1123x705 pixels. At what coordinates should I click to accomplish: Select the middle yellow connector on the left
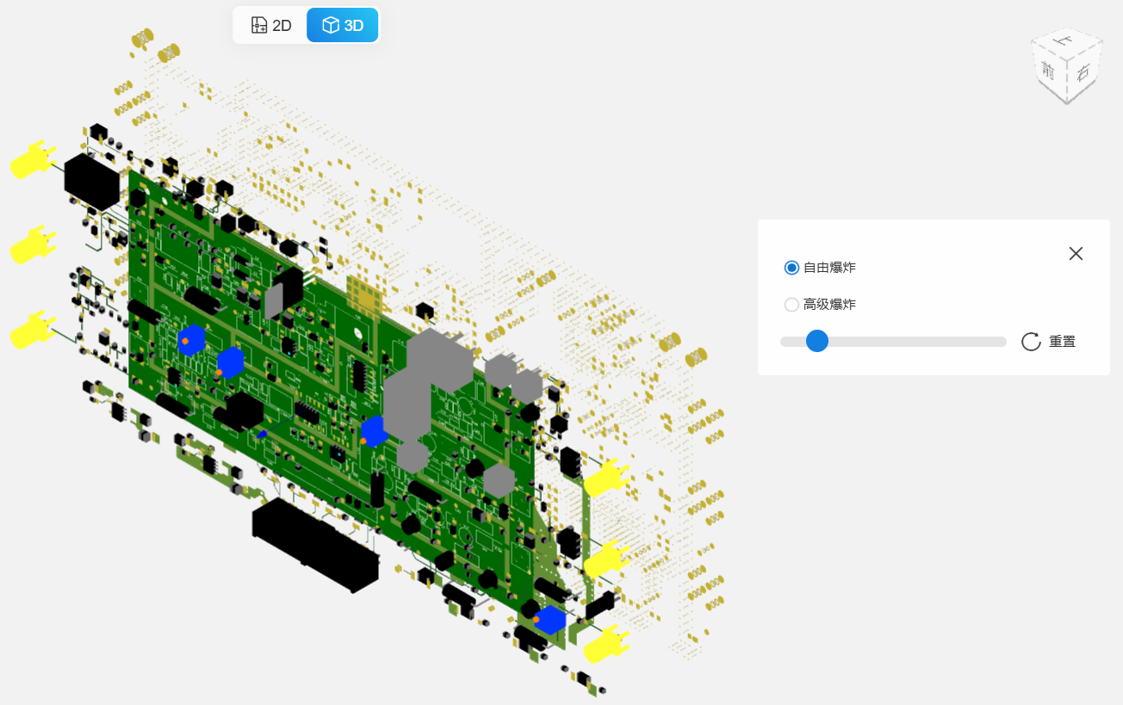(x=31, y=246)
